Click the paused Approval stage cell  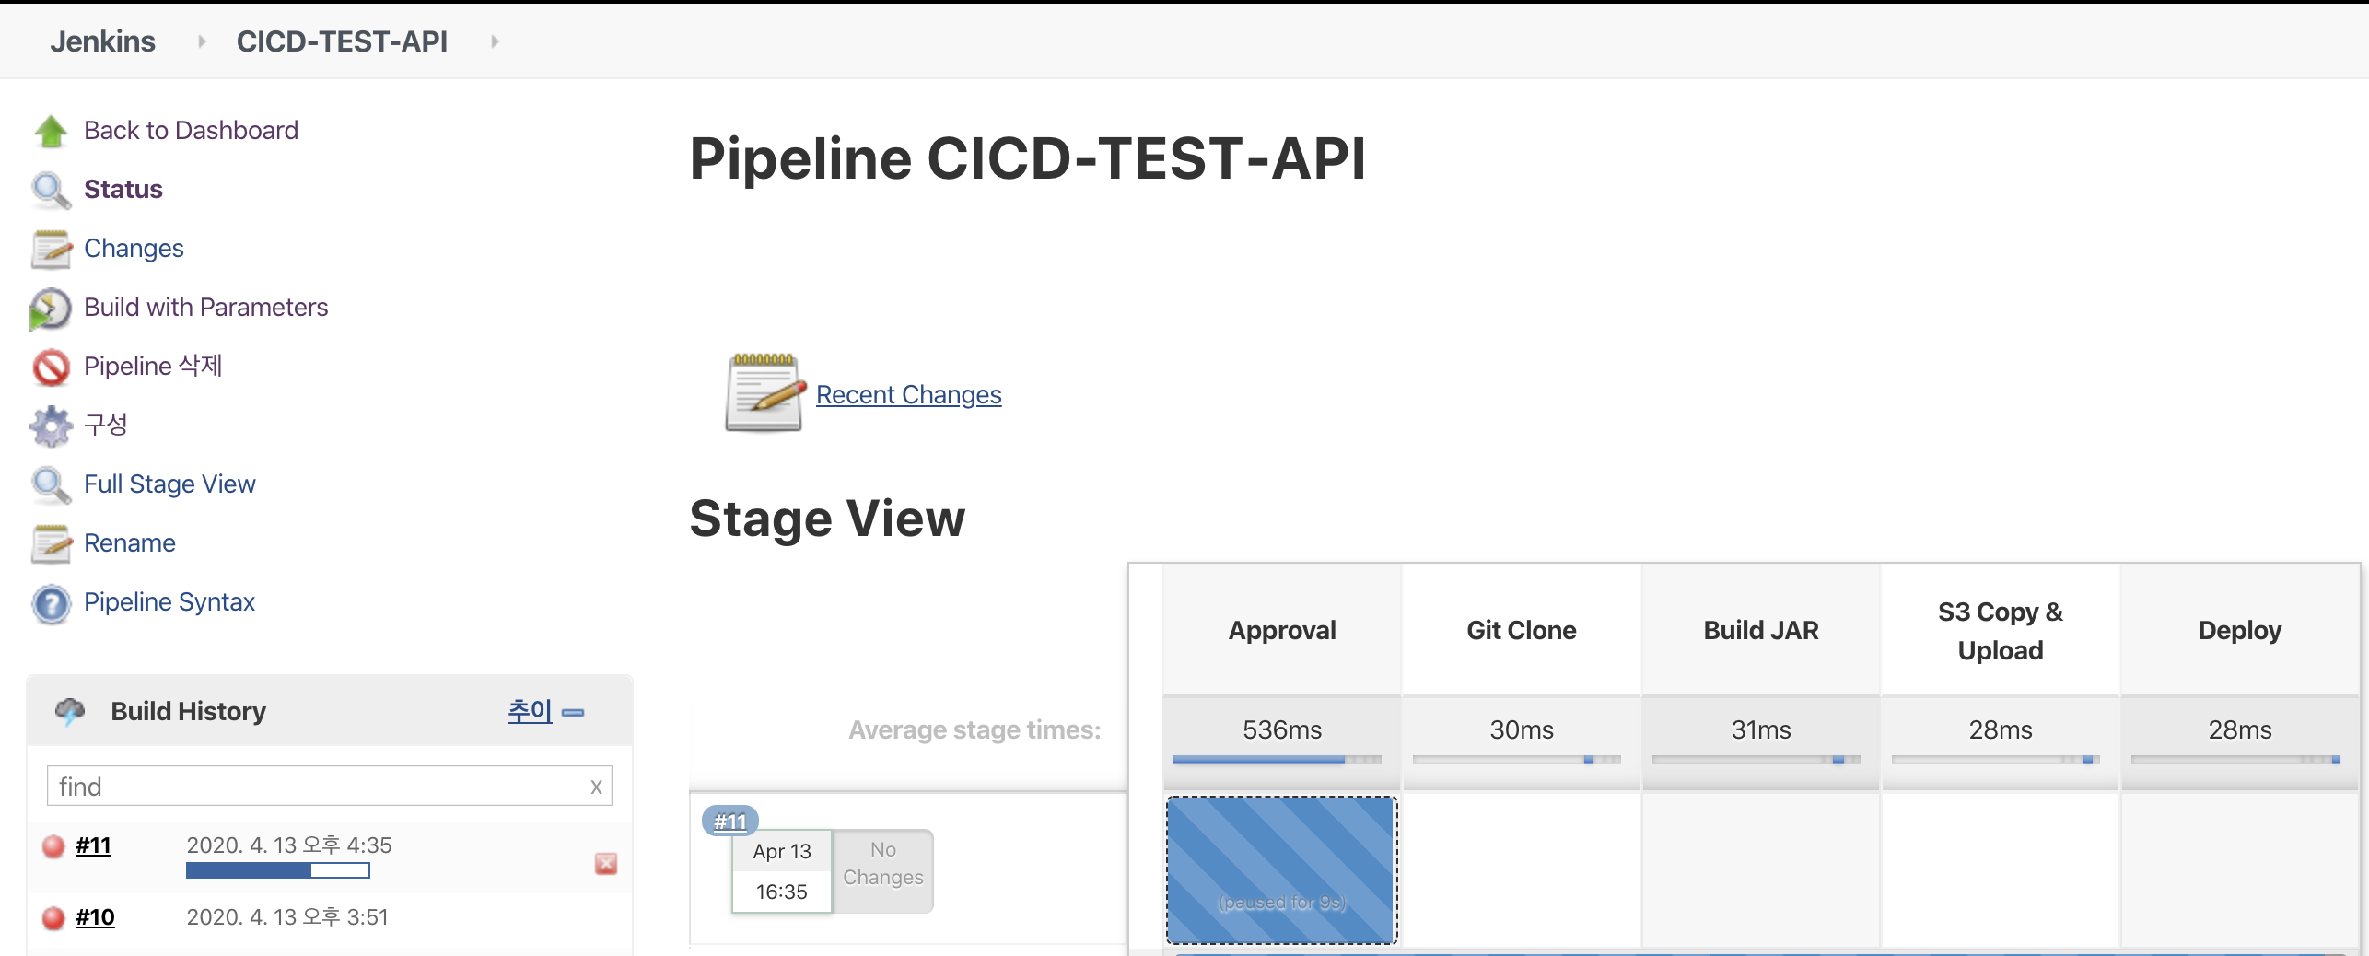click(x=1281, y=870)
